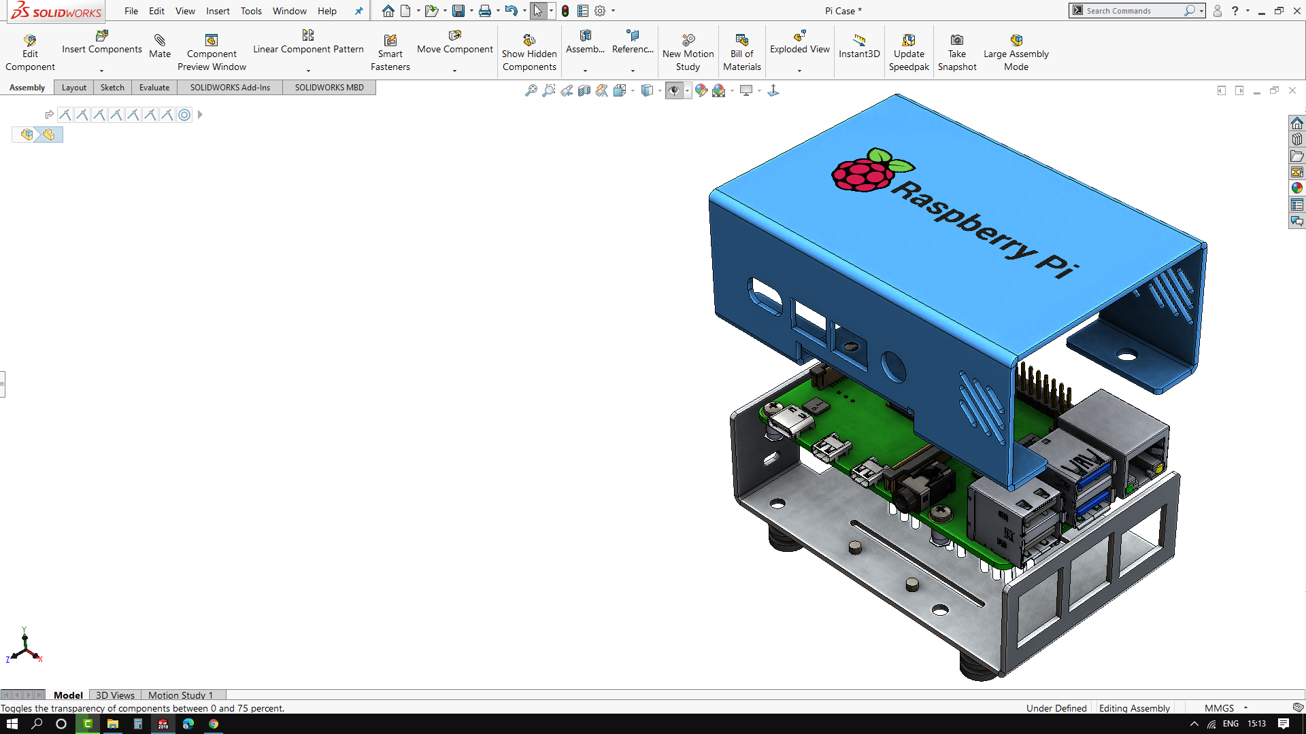Open File Properties list icon
This screenshot has width=1306, height=734.
pyautogui.click(x=583, y=11)
